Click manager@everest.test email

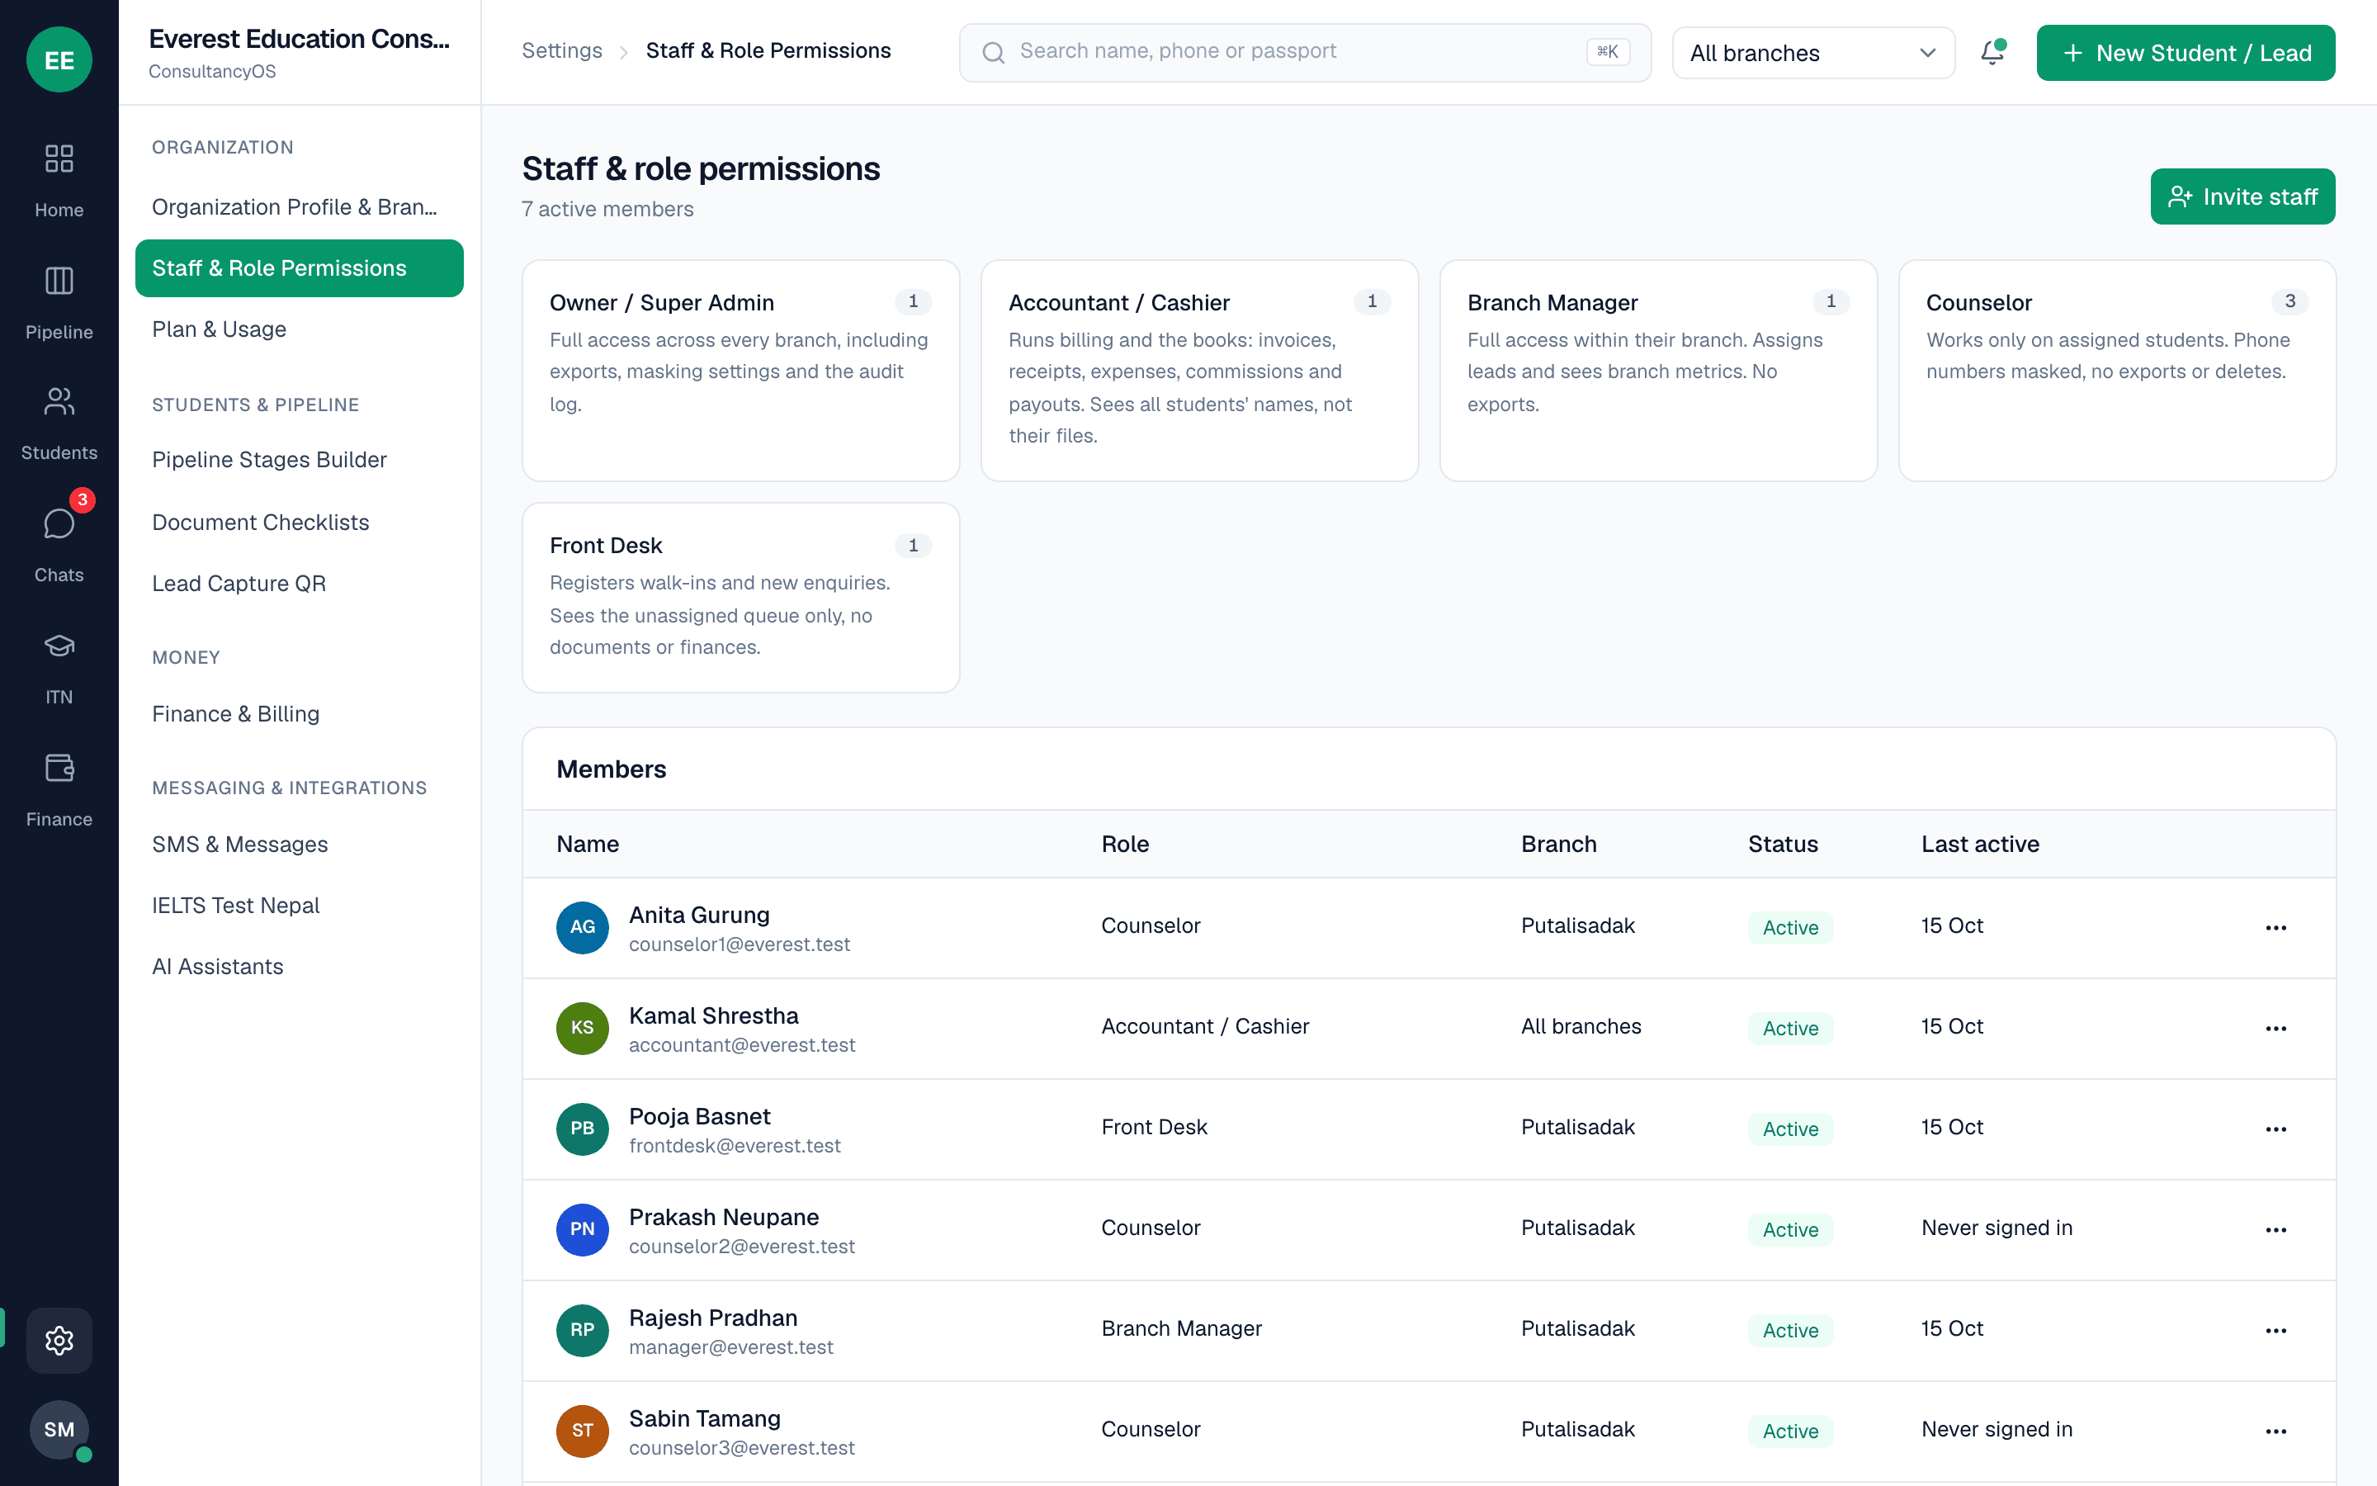pyautogui.click(x=730, y=1346)
